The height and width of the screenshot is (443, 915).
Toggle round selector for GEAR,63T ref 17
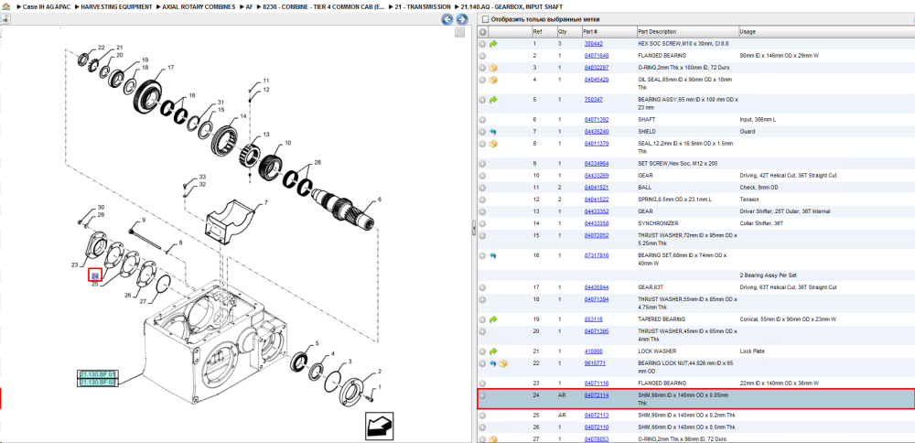click(482, 287)
